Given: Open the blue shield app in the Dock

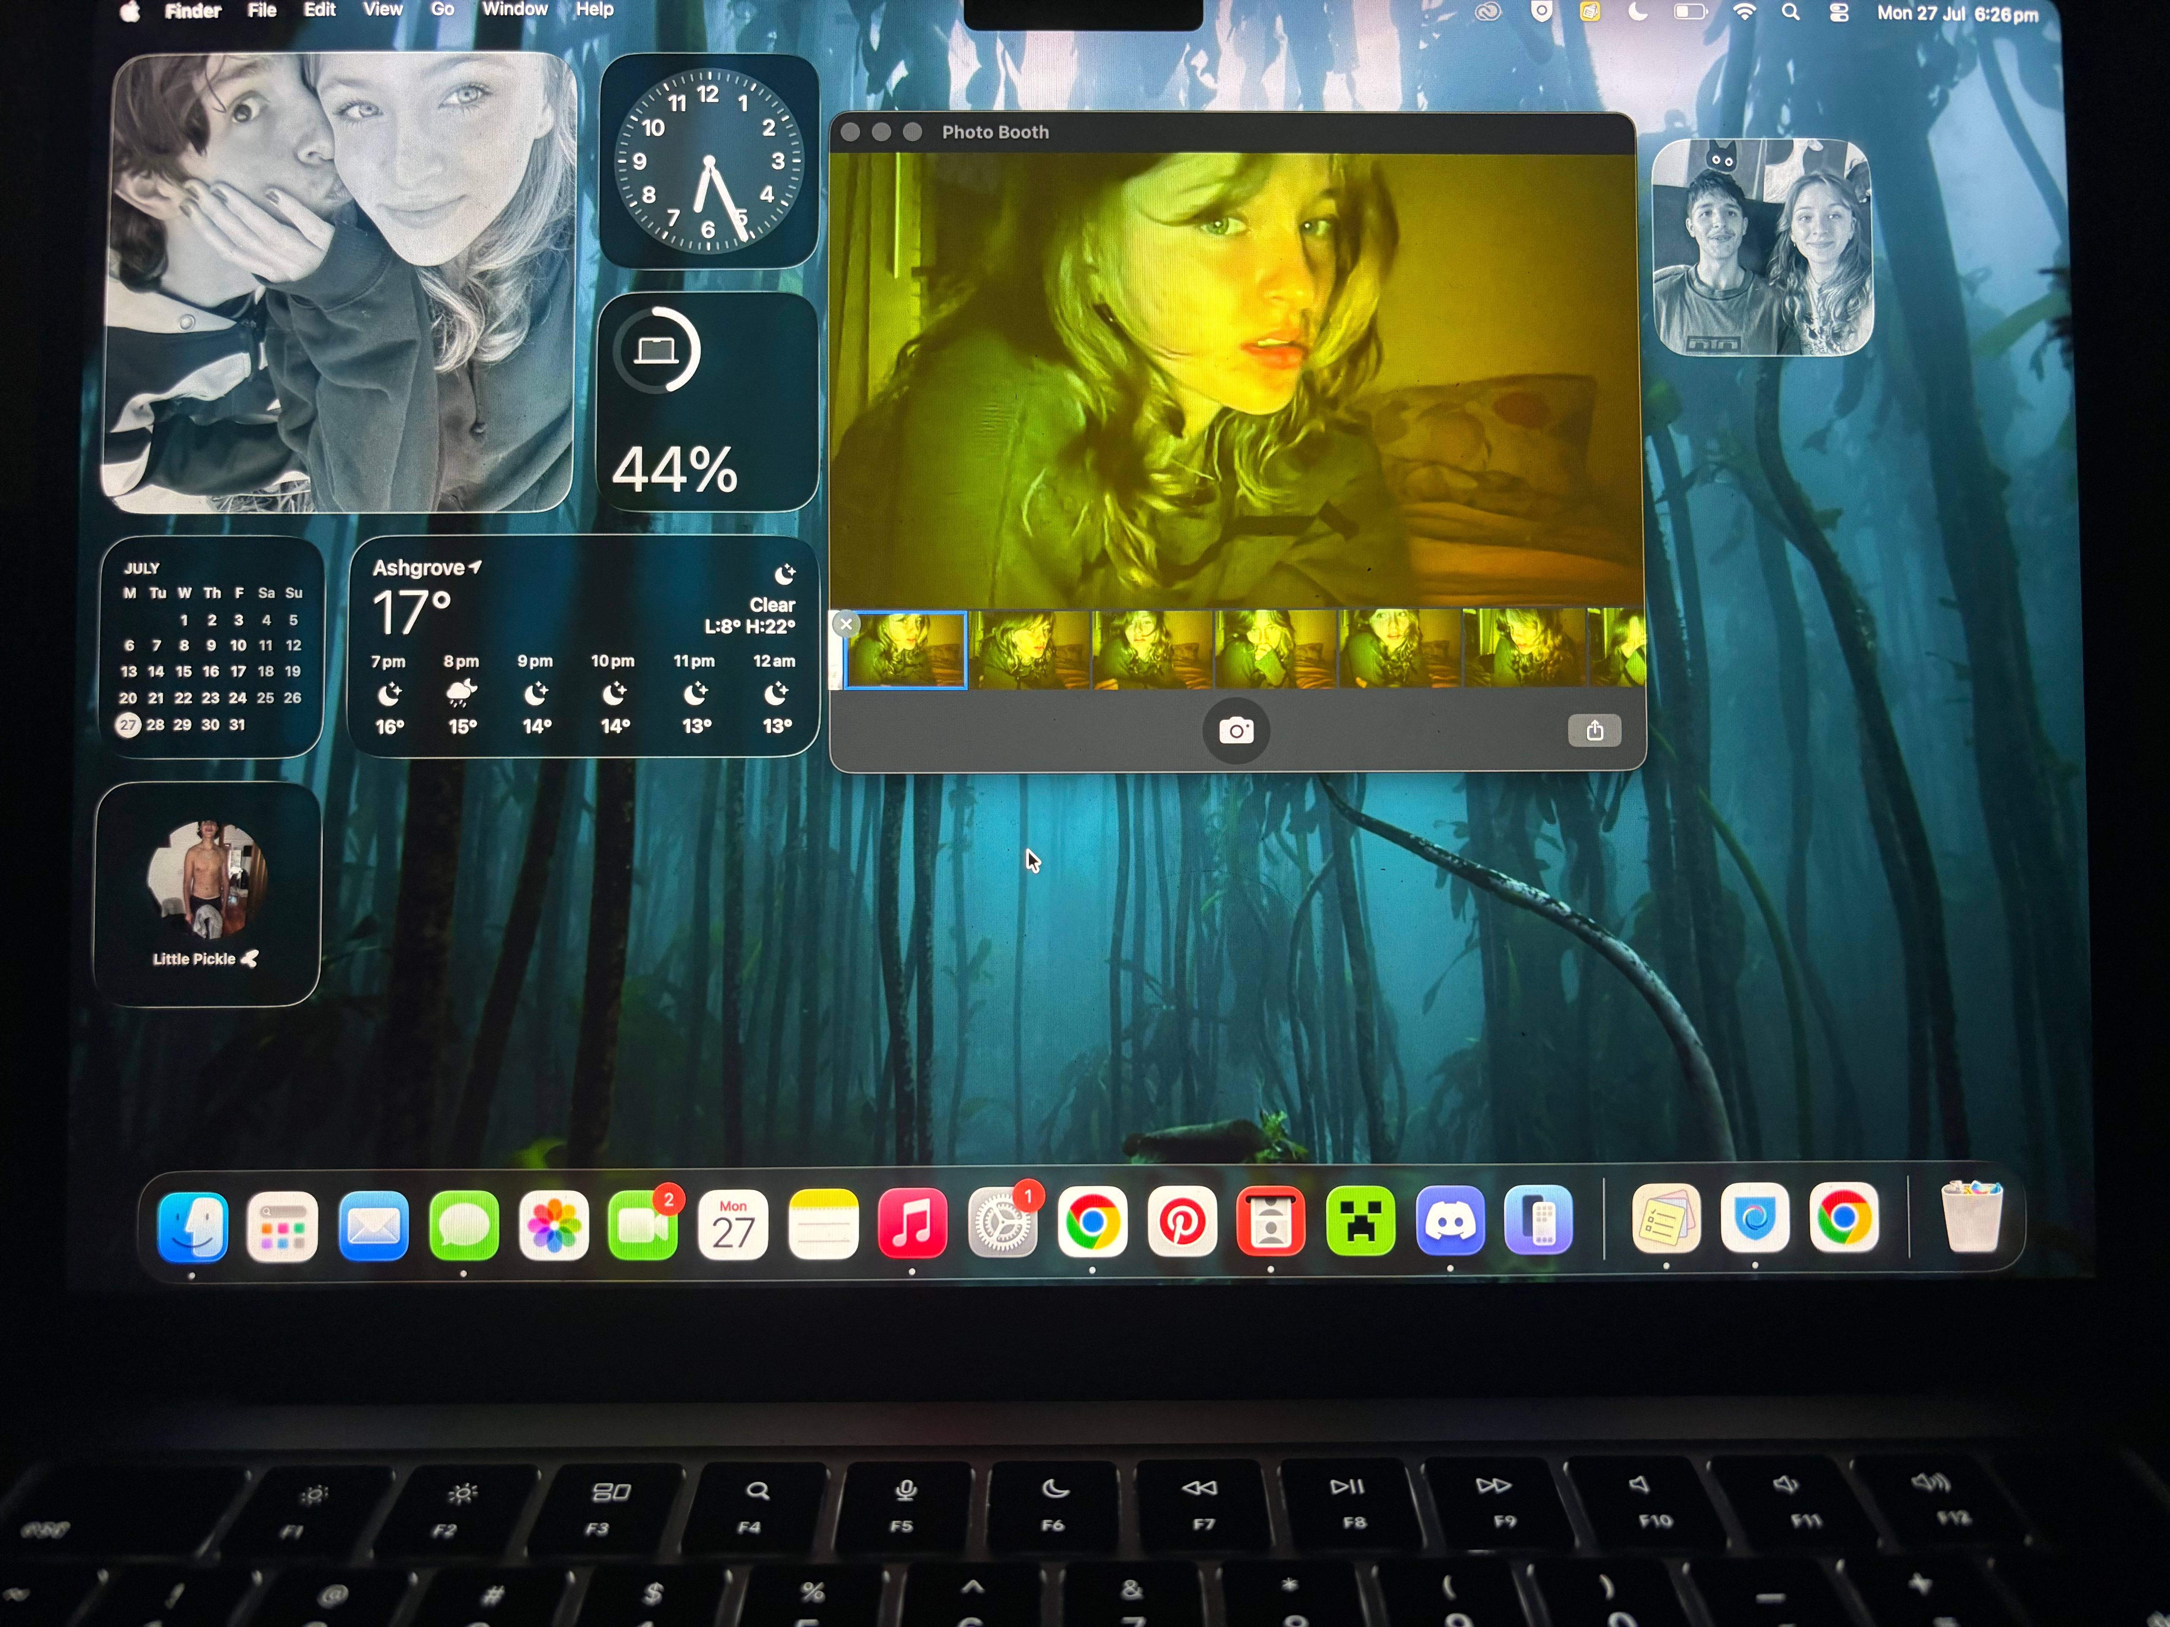Looking at the screenshot, I should pos(1755,1218).
